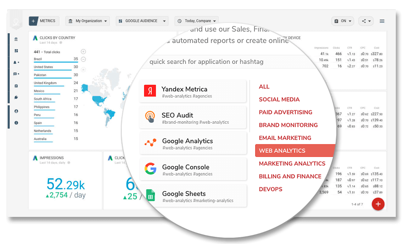Open the ON report status dropdown
This screenshot has height=244, width=409.
pos(343,21)
